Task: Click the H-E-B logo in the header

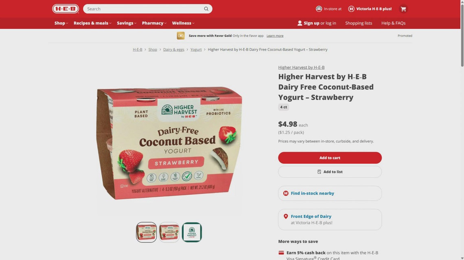Action: tap(66, 9)
